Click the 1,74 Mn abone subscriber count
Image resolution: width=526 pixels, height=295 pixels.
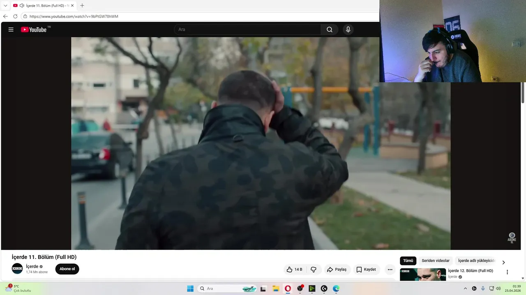coord(37,272)
